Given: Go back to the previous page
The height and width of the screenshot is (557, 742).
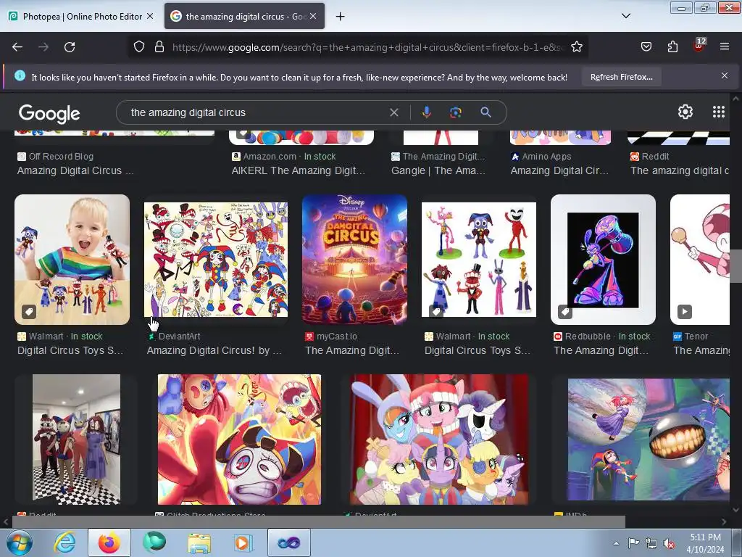Looking at the screenshot, I should pyautogui.click(x=17, y=47).
